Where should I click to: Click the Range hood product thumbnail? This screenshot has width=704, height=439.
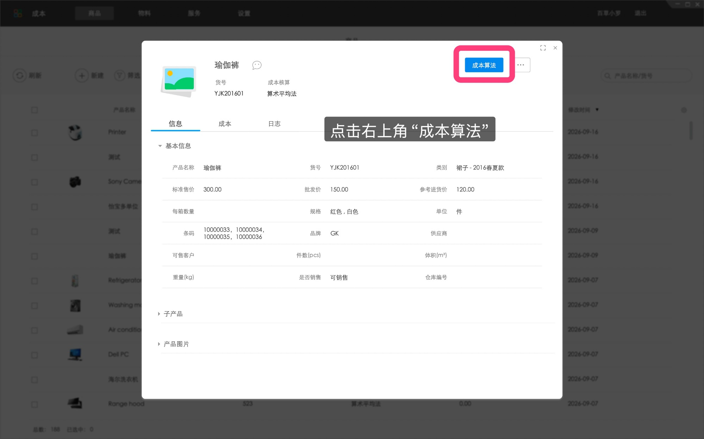75,403
